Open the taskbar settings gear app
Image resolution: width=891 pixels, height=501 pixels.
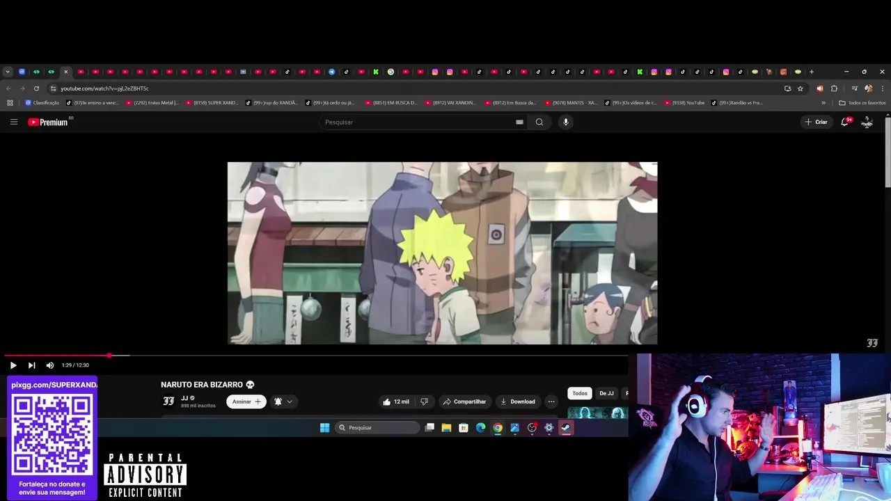point(549,428)
